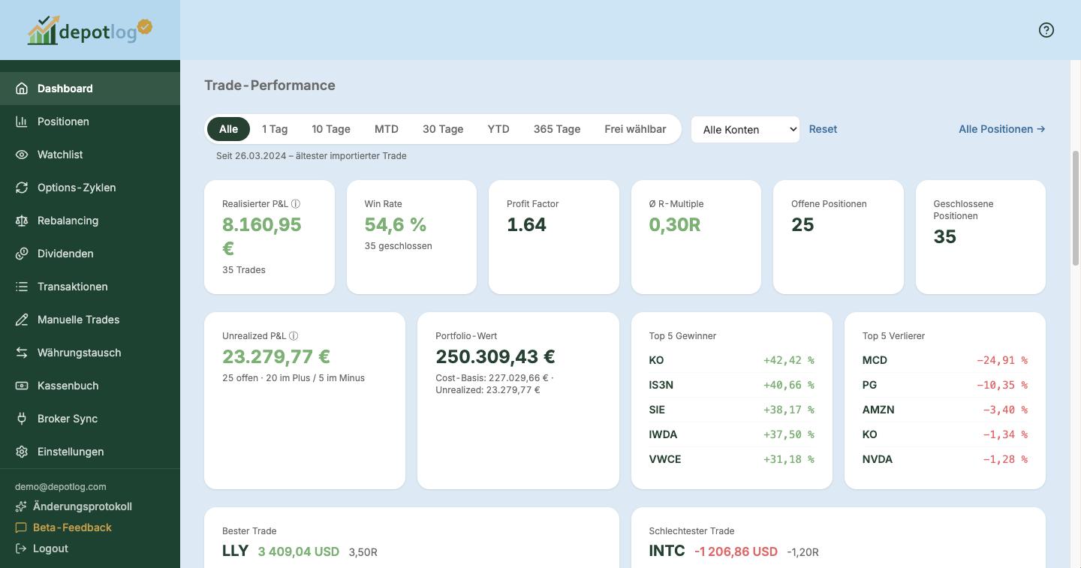Reset the performance filters
The height and width of the screenshot is (568, 1081).
click(823, 129)
